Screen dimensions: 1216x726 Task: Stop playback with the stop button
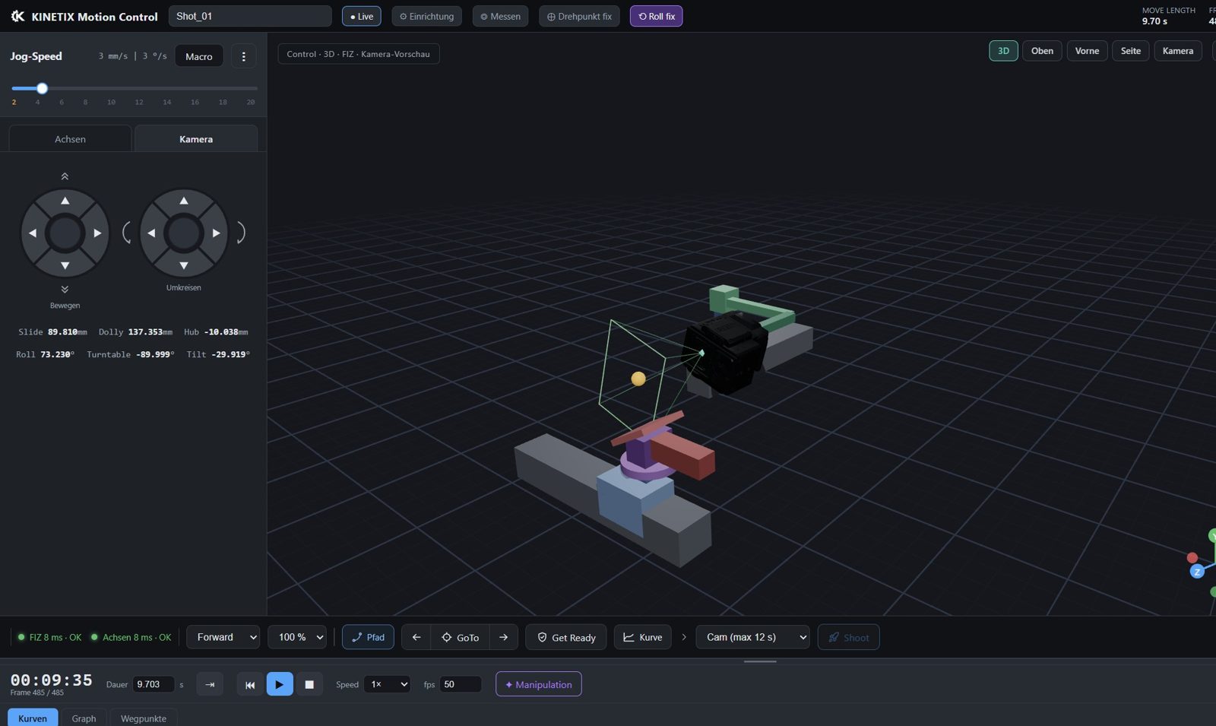(309, 684)
